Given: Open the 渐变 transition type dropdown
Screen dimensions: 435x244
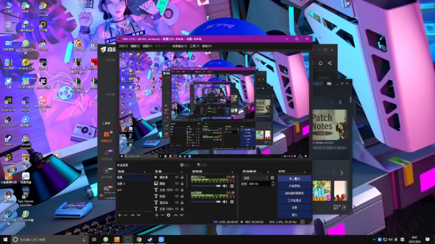Looking at the screenshot, I should coord(255,178).
